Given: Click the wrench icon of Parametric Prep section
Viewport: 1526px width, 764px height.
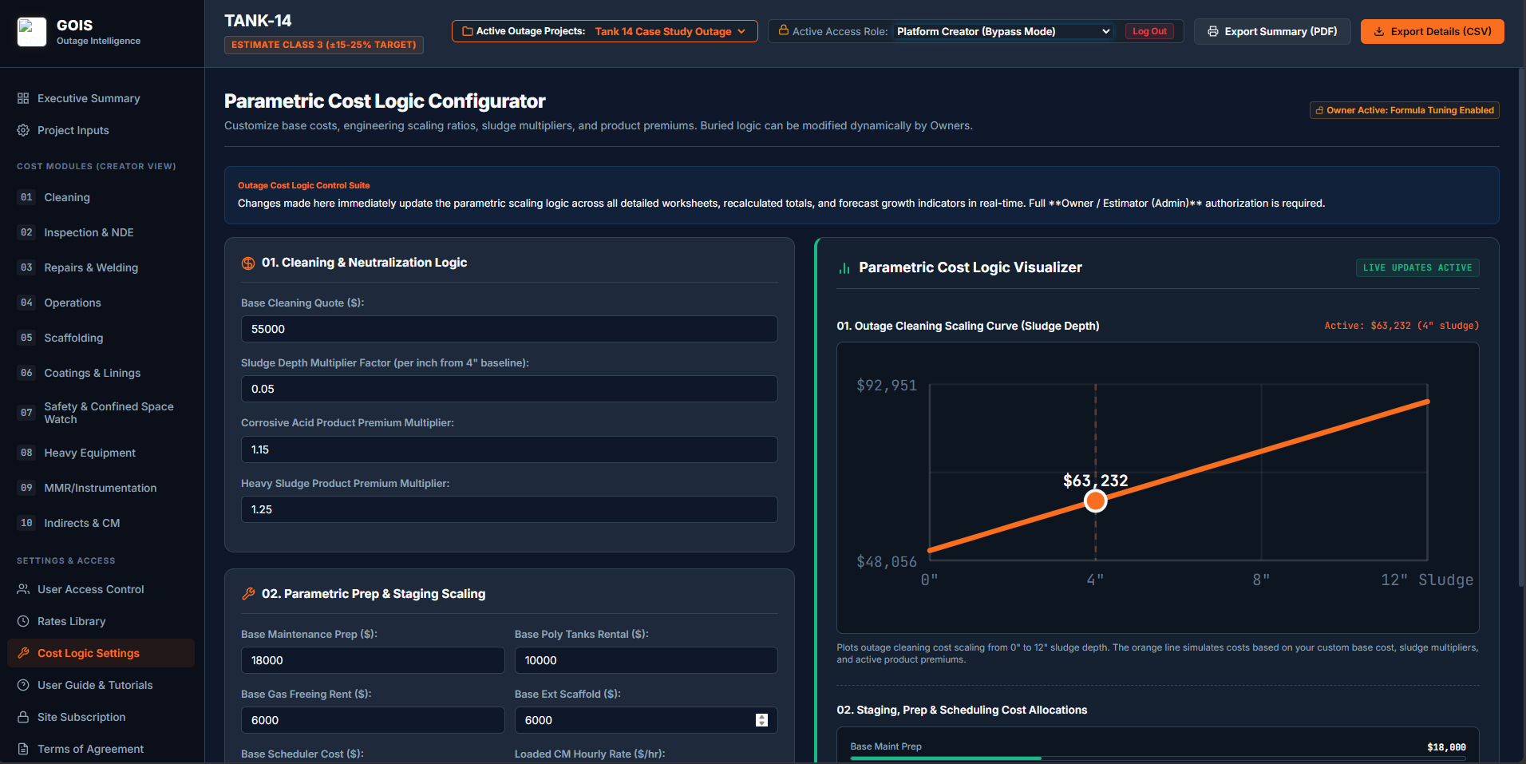Looking at the screenshot, I should click(248, 594).
